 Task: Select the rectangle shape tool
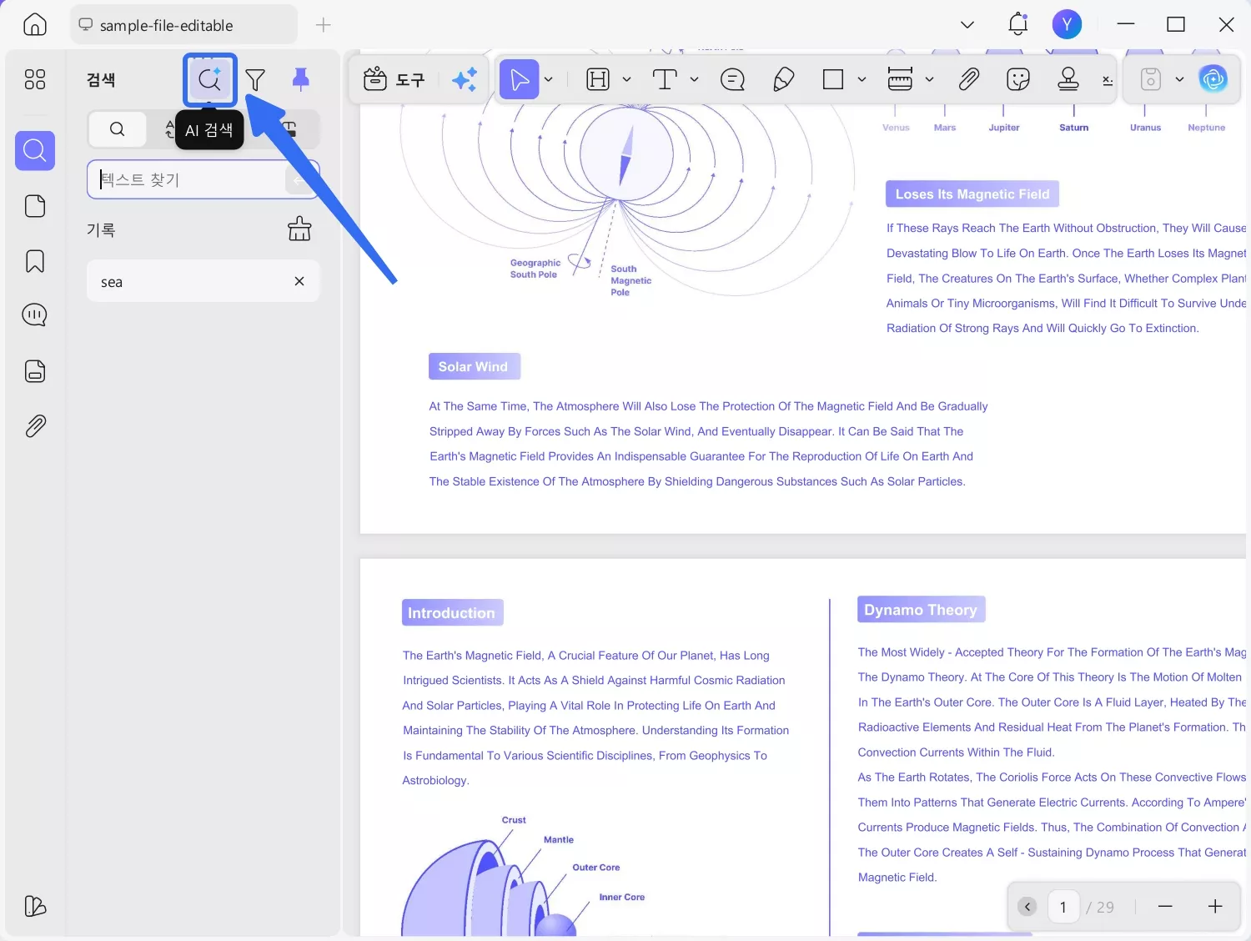[833, 80]
